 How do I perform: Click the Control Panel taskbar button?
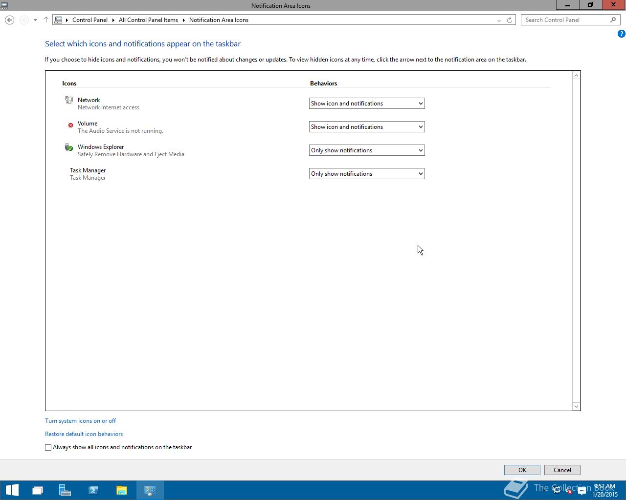pos(150,490)
